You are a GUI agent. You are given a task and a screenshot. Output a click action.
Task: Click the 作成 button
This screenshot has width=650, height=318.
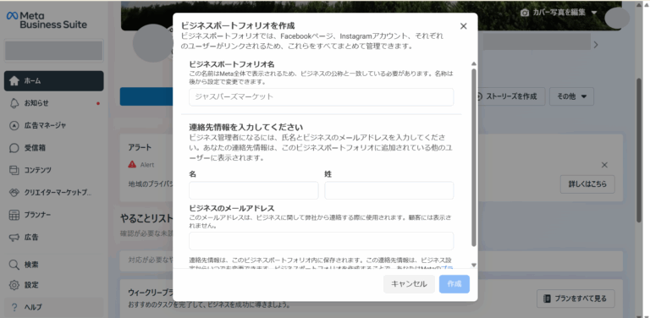454,284
